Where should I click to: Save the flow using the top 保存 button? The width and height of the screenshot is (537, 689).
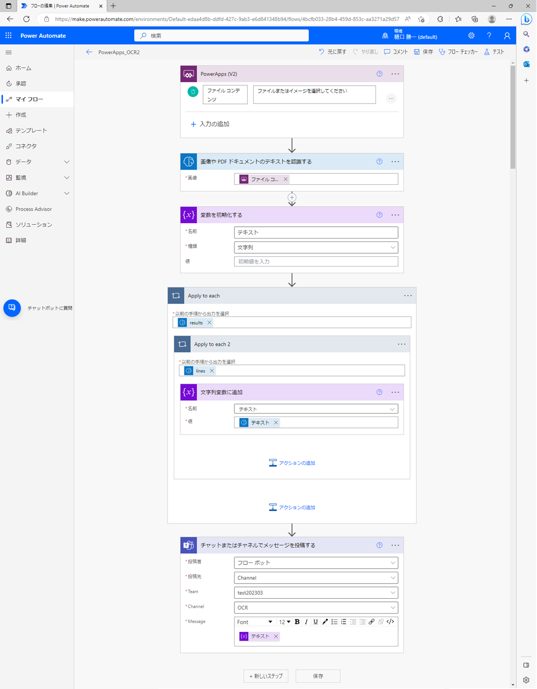[423, 52]
